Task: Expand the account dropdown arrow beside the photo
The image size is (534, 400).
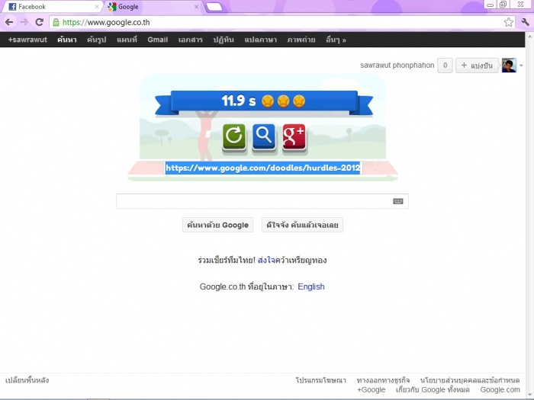Action: coord(521,66)
